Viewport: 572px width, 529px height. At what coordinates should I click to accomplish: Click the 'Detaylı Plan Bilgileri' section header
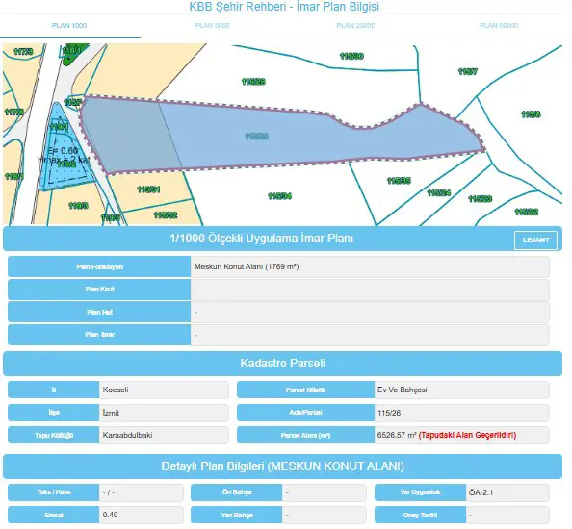[282, 466]
